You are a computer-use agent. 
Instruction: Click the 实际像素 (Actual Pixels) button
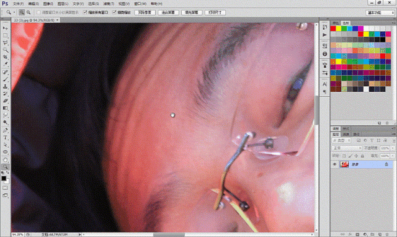coord(145,12)
